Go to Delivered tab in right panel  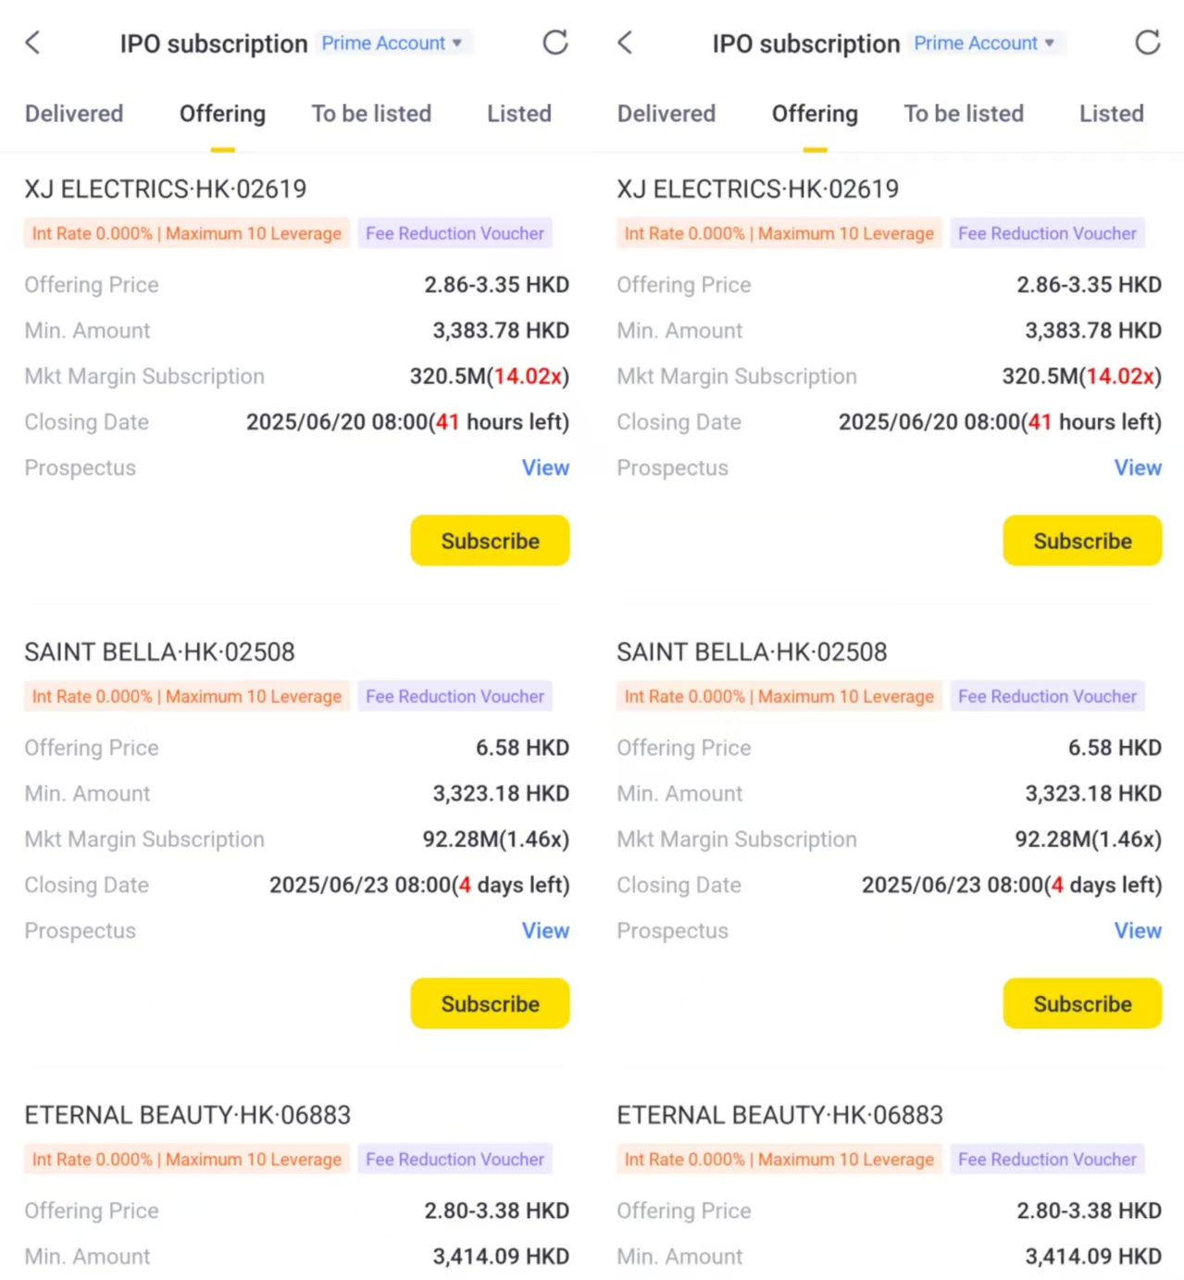point(667,114)
